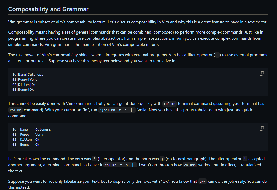Click the "03|Bunny|Ok" code line
The width and height of the screenshot is (277, 190).
pyautogui.click(x=23, y=90)
